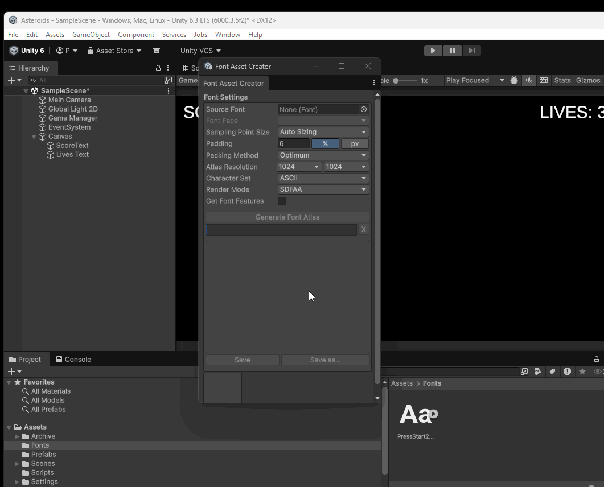Select ScoreText under Canvas

click(x=72, y=146)
